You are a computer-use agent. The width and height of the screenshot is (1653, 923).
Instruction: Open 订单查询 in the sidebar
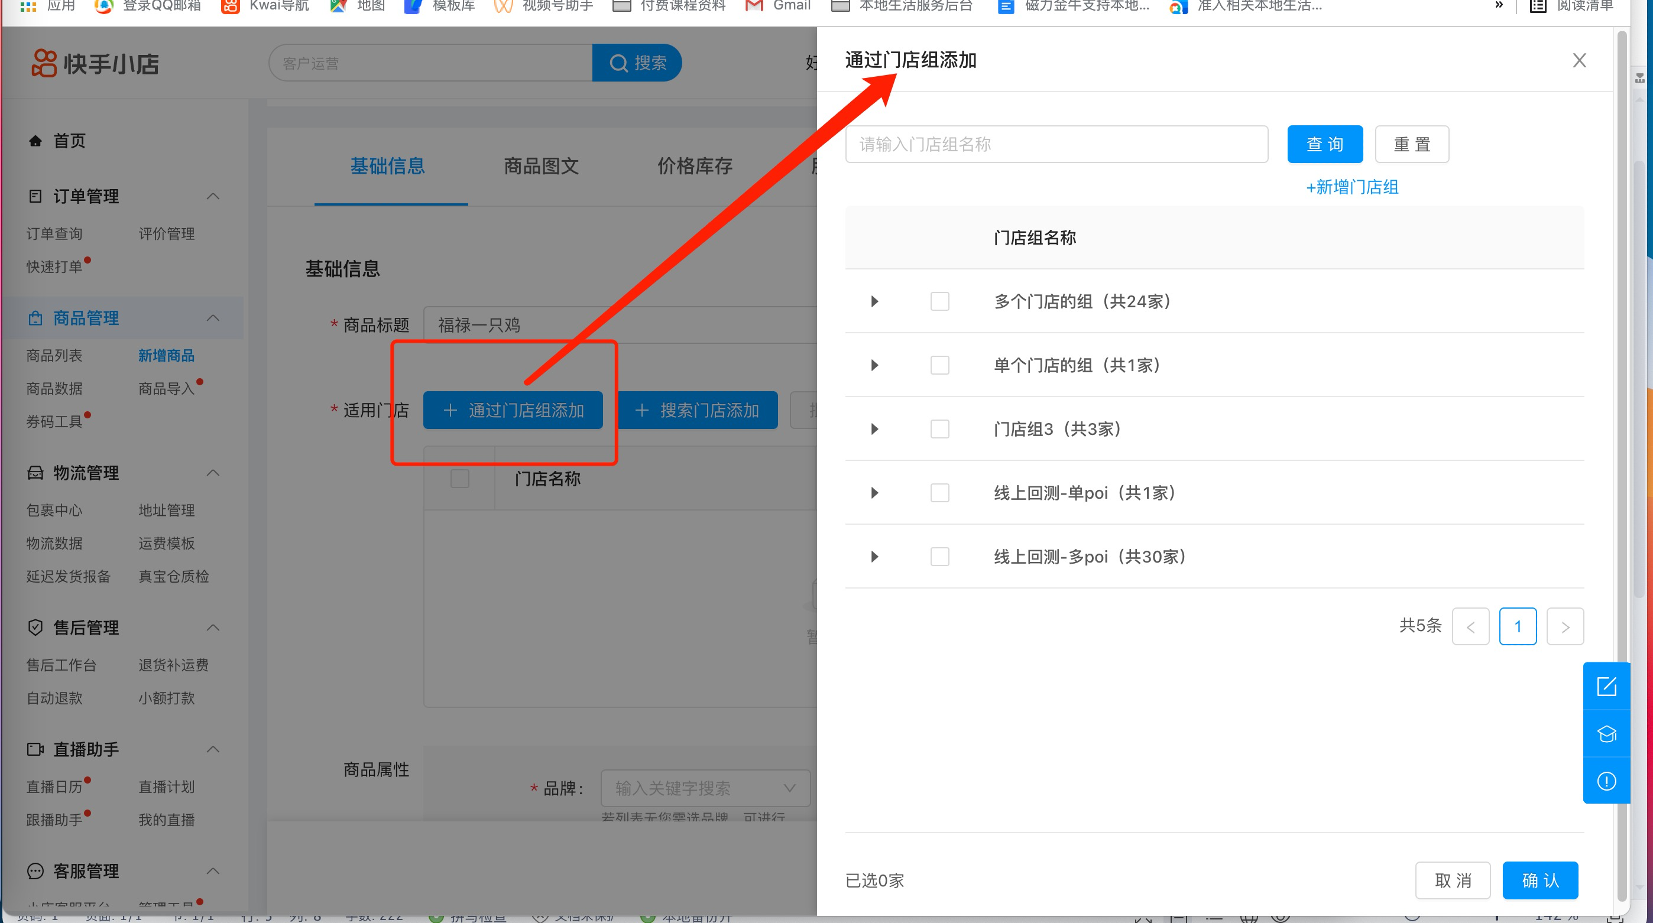pos(54,233)
